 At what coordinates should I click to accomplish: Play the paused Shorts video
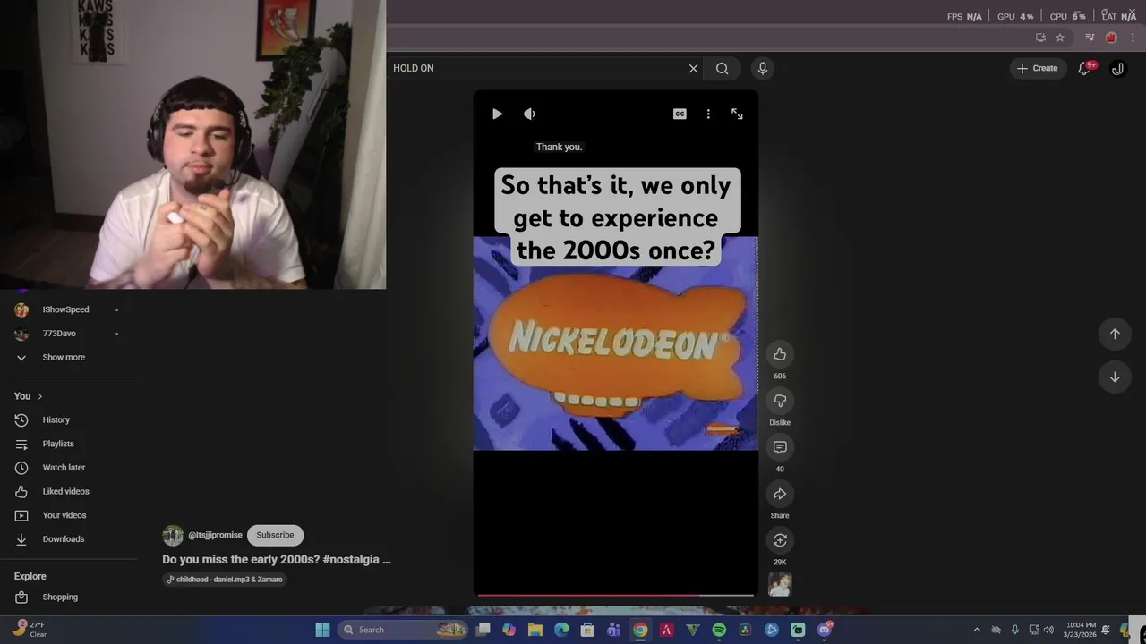[x=497, y=114]
